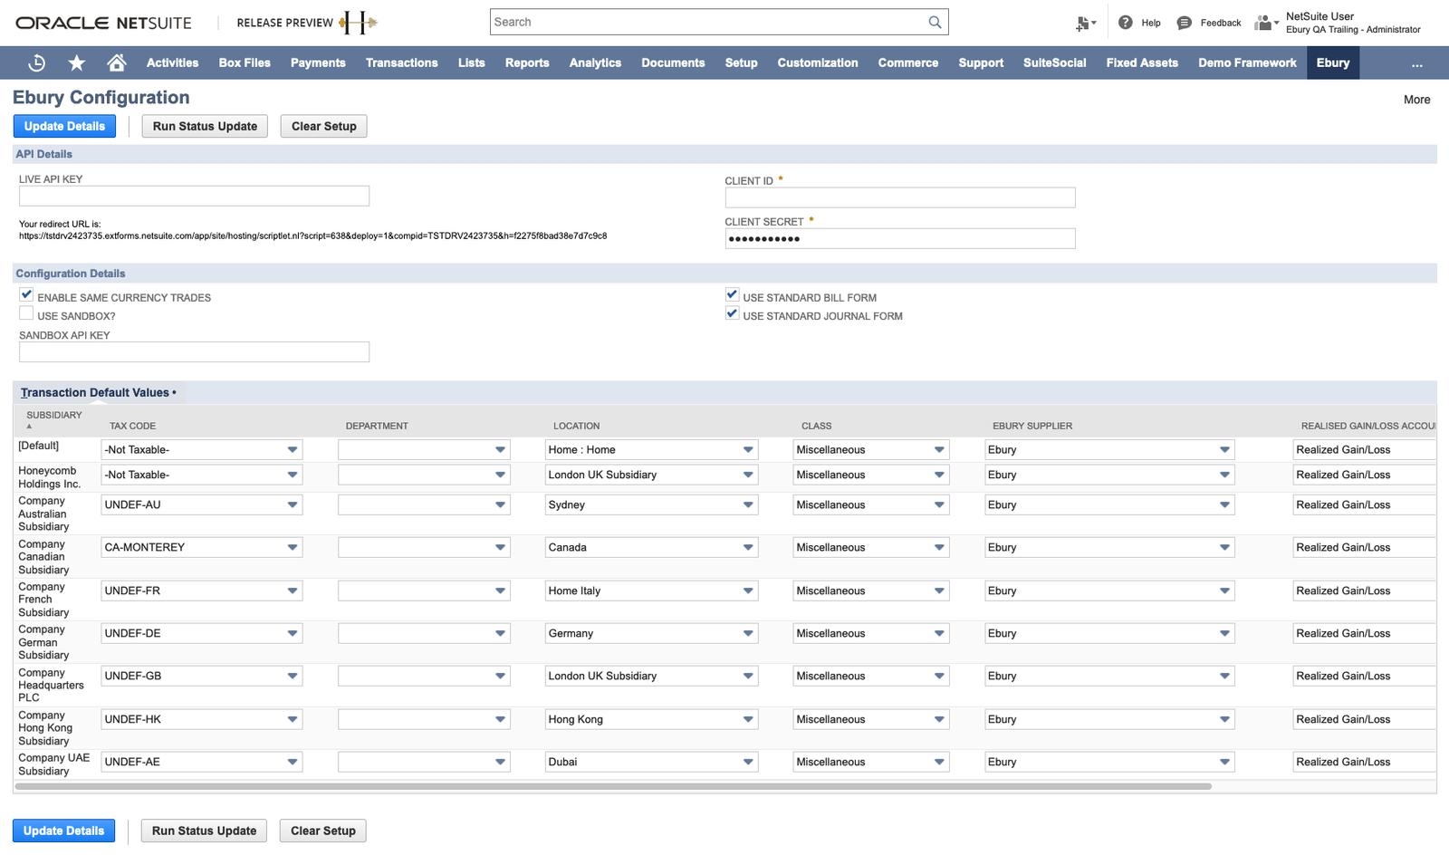Click the Help link text

point(1150,23)
